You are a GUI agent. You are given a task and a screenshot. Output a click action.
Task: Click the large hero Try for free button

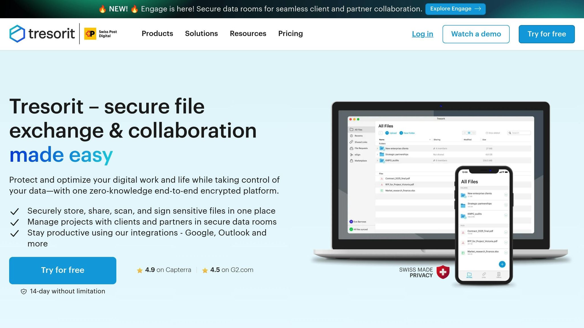pos(63,270)
